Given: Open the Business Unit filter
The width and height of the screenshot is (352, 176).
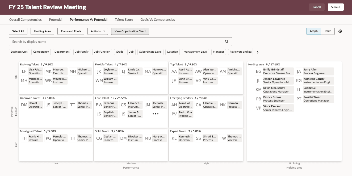Looking at the screenshot, I should 19,52.
